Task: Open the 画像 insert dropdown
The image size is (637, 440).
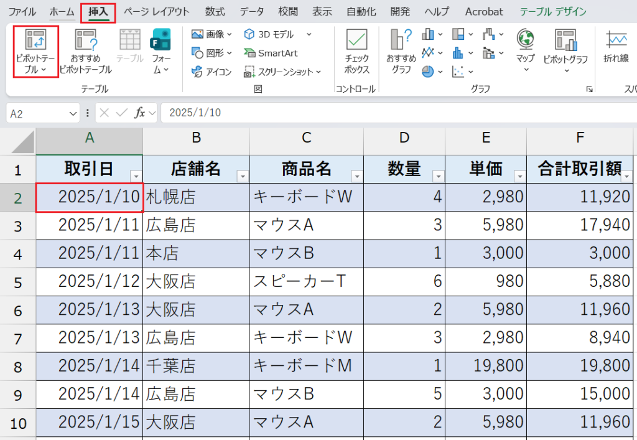Action: click(212, 35)
